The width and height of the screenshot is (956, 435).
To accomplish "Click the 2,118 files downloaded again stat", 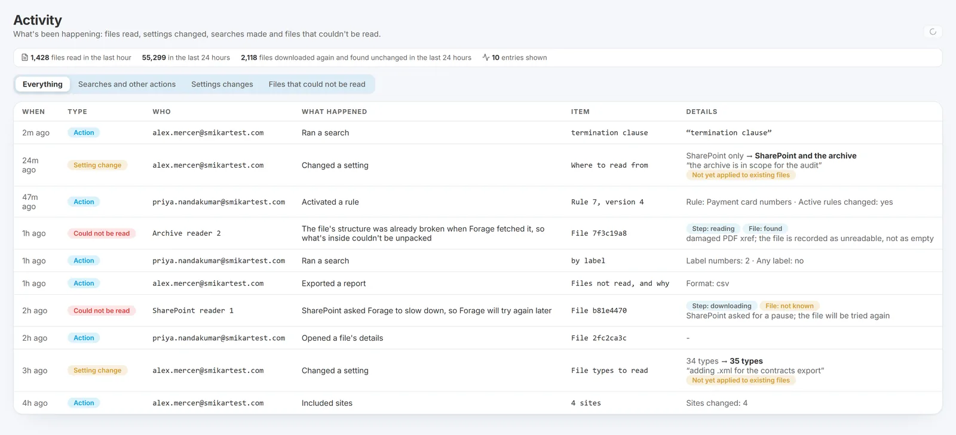I will tap(356, 58).
